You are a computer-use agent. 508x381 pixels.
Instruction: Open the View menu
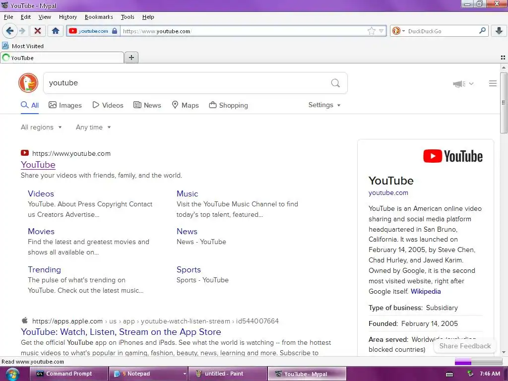click(45, 17)
